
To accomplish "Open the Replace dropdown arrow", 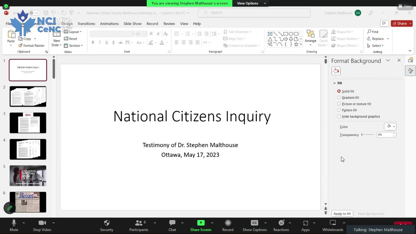I will coord(388,39).
